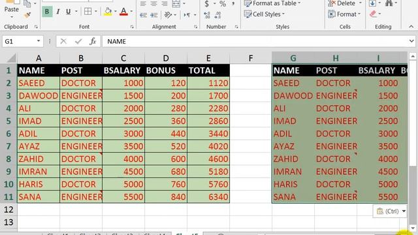Open the Paste Options (Ctrl) button

pyautogui.click(x=390, y=211)
